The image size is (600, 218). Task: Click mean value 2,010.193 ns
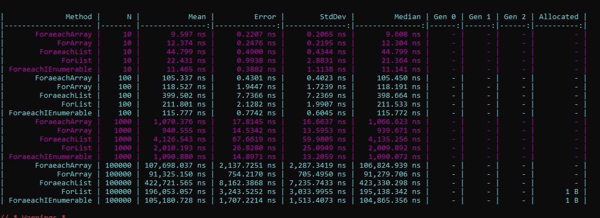click(x=180, y=148)
